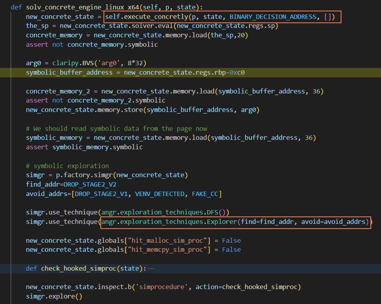Screen dimensions: 381x304
Task: Click the BVS call on arg0 line
Action: pos(88,63)
